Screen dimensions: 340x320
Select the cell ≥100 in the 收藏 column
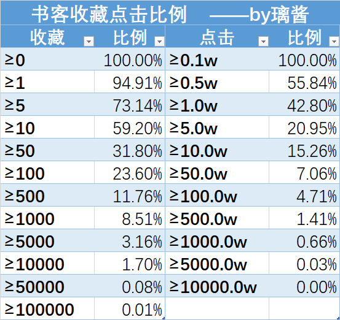[x=47, y=172]
